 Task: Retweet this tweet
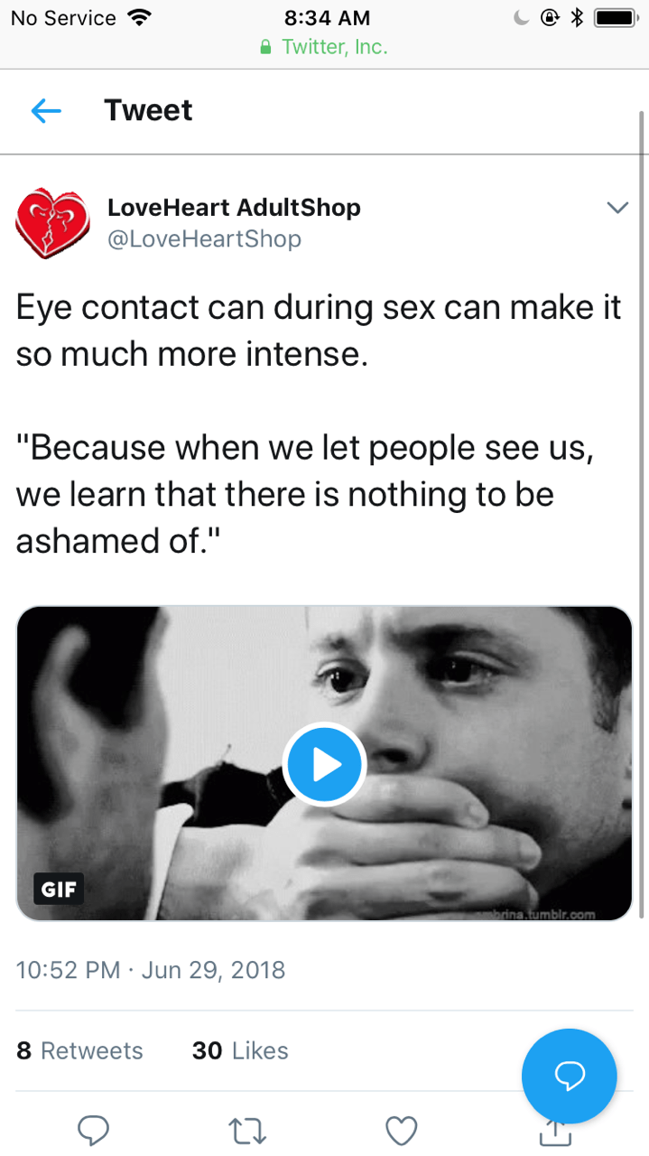[247, 1130]
